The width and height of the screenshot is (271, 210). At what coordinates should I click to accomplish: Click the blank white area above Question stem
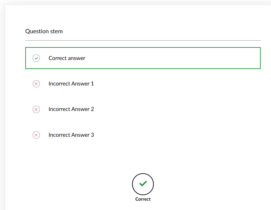[142, 16]
